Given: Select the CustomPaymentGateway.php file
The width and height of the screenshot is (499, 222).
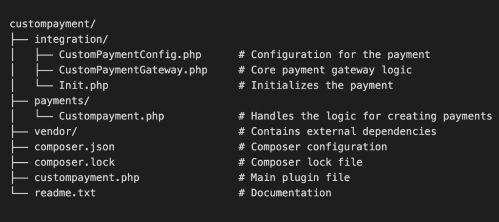Looking at the screenshot, I should (x=133, y=70).
